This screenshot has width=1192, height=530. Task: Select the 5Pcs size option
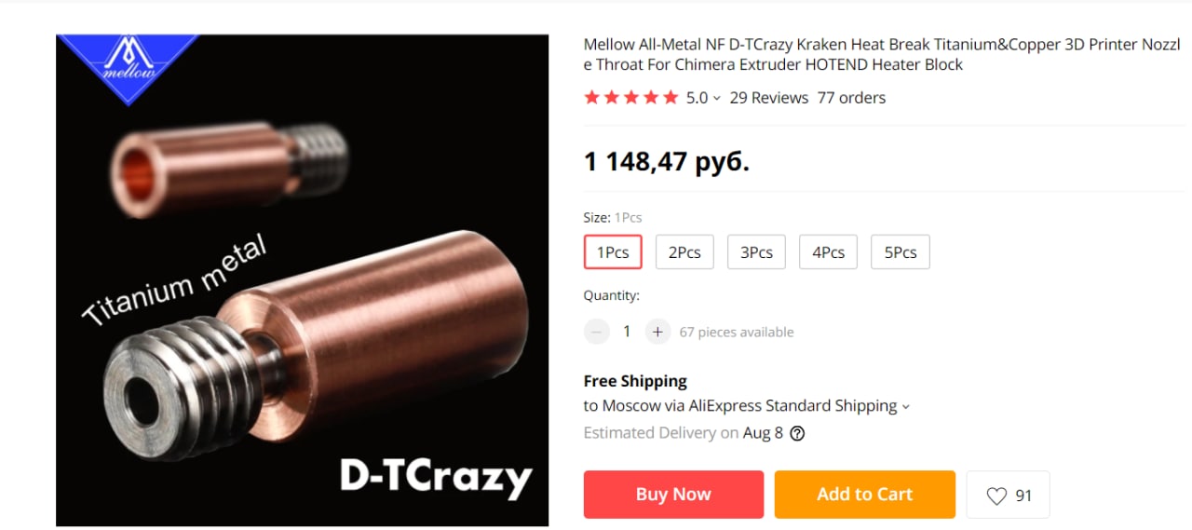[x=900, y=252]
